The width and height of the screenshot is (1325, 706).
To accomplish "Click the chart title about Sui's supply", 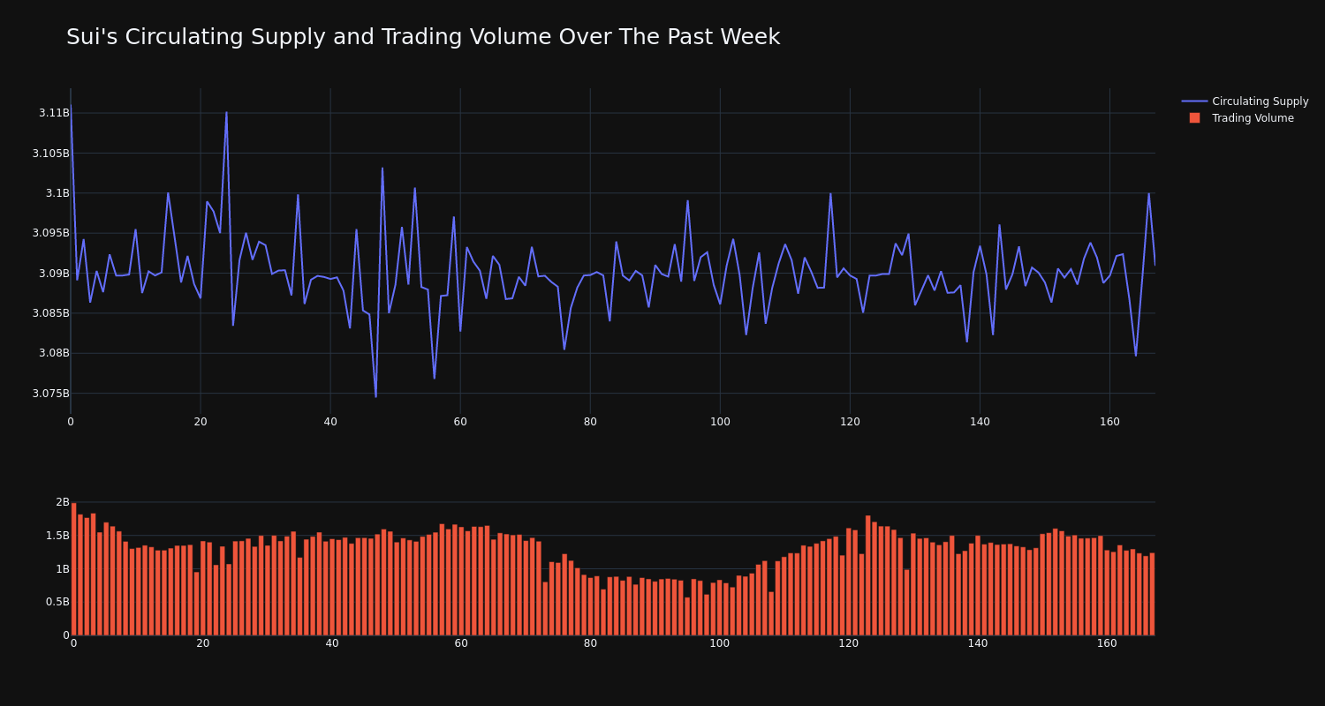I will coord(423,37).
